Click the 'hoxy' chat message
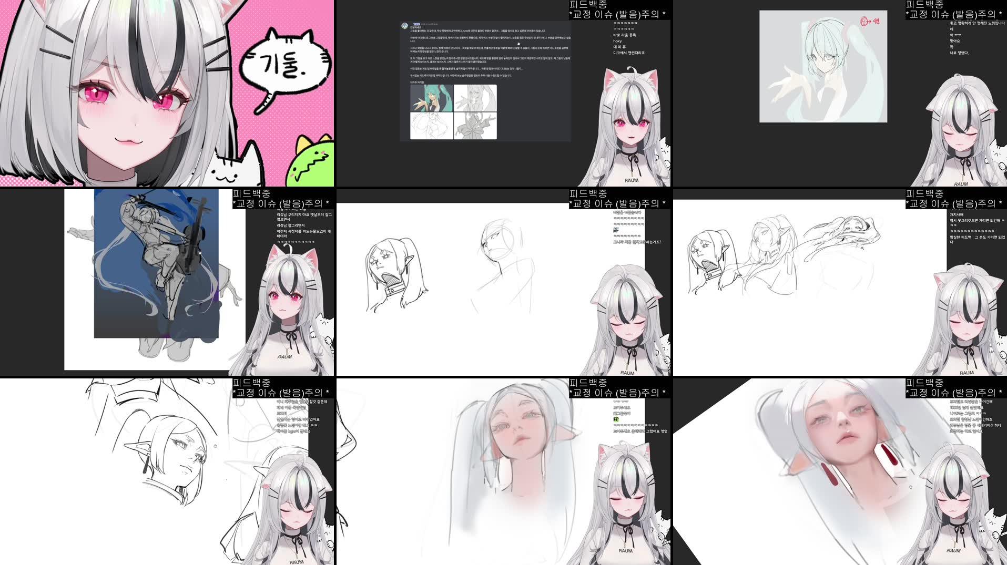1007x565 pixels. 617,41
